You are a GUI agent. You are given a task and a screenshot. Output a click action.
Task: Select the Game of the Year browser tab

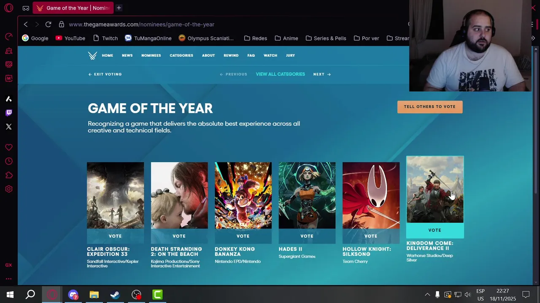point(73,8)
